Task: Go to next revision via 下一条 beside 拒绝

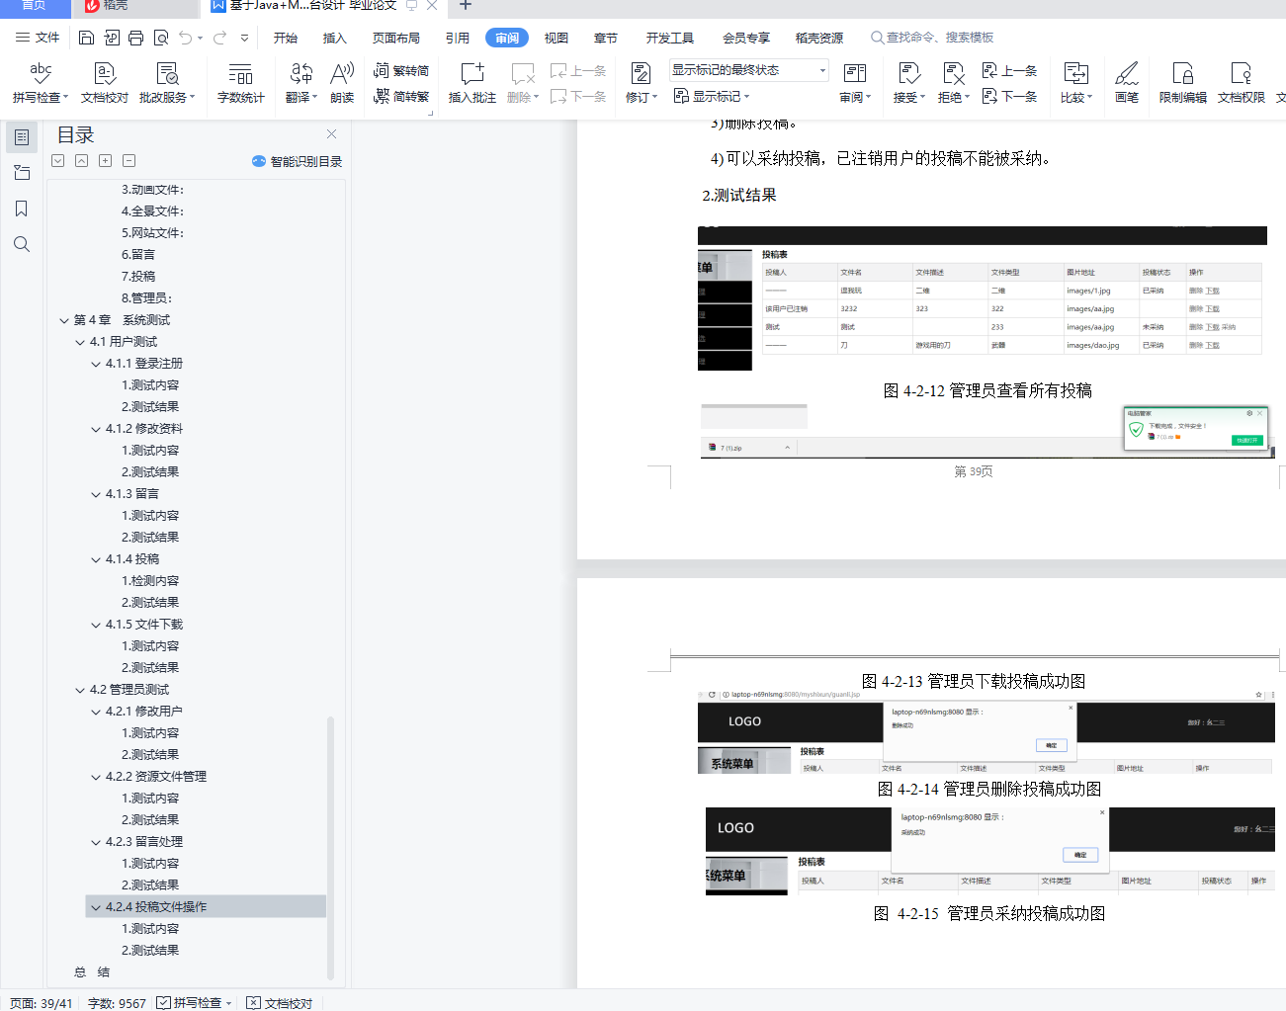Action: (1009, 96)
